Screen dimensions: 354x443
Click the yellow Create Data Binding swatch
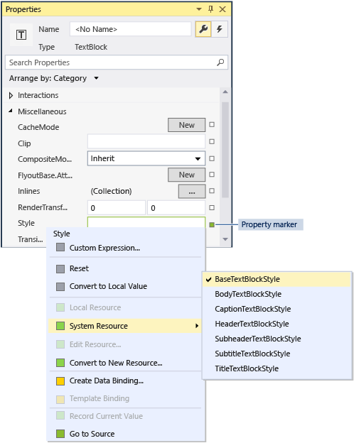coord(60,381)
